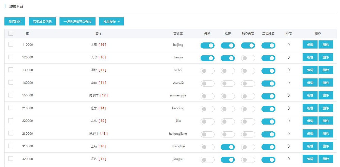Enable the 独立内容 toggle for tianjin

click(248, 58)
